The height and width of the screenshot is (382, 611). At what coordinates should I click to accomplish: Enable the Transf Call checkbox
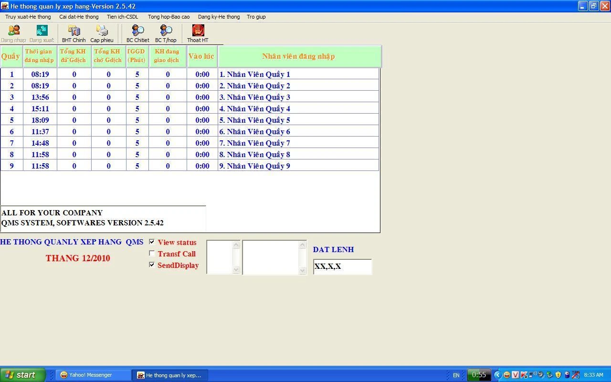[152, 254]
